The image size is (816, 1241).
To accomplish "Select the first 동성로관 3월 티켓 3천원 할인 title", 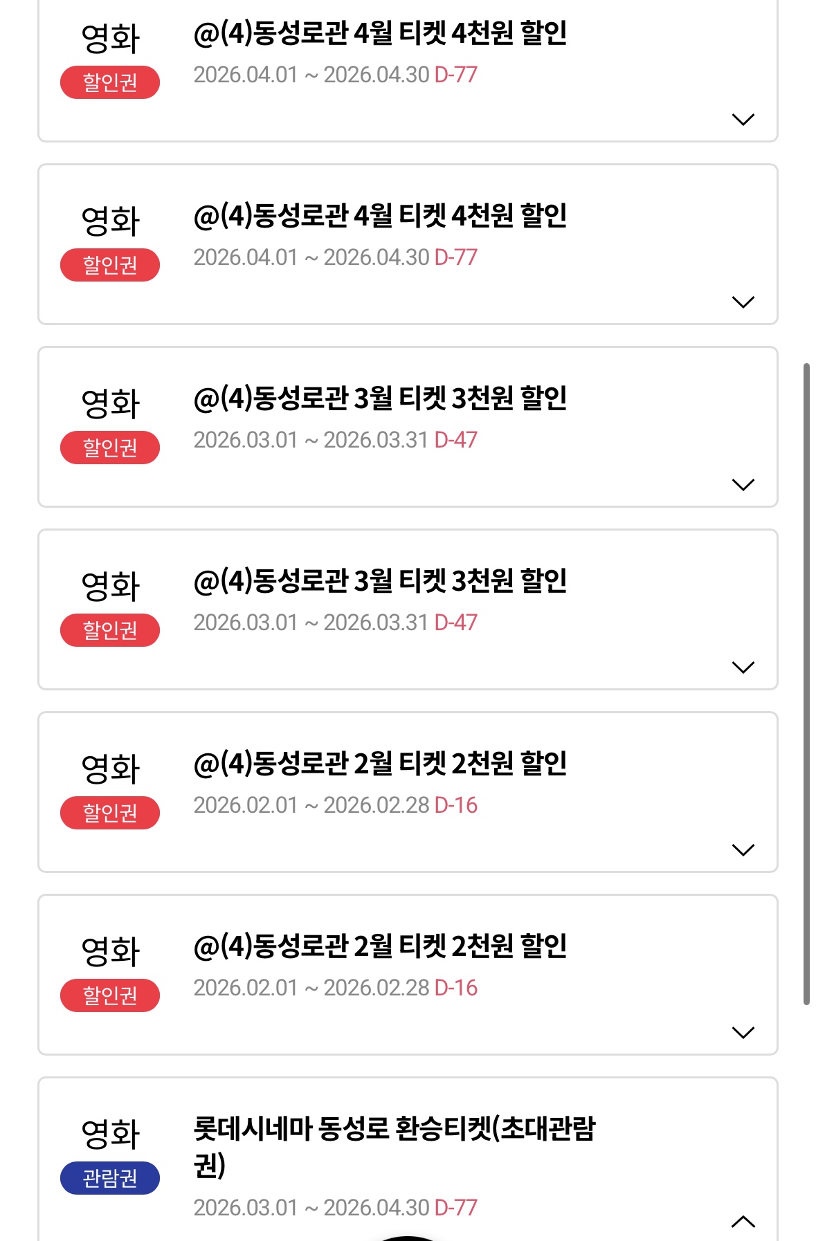I will pos(380,398).
